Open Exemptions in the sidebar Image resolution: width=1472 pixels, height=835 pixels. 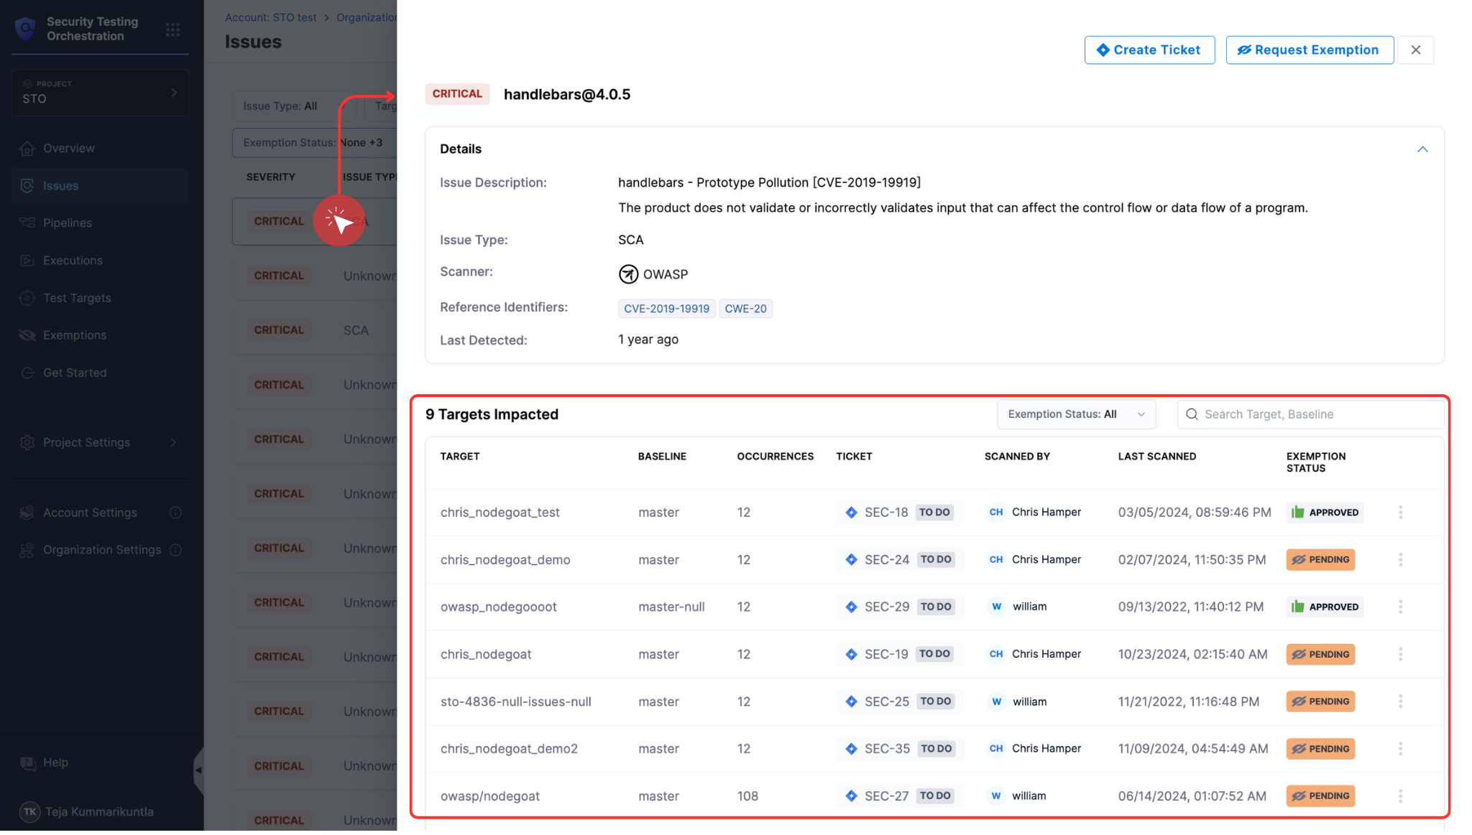[75, 335]
